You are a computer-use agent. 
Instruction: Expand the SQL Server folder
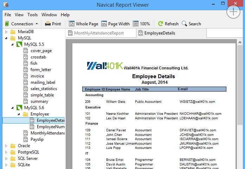click(x=6, y=158)
